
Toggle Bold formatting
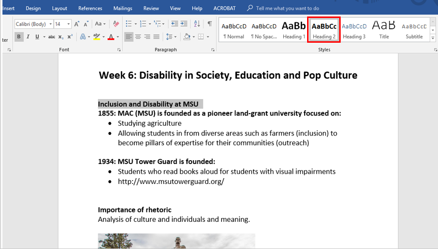click(x=18, y=36)
